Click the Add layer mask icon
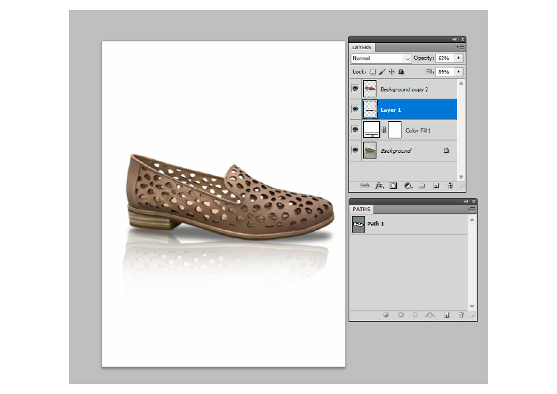Viewport: 557px width, 394px height. pyautogui.click(x=394, y=186)
